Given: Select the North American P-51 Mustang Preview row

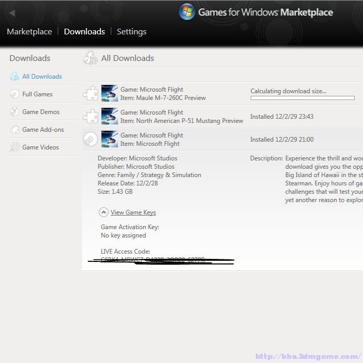Looking at the screenshot, I should pos(223,116).
